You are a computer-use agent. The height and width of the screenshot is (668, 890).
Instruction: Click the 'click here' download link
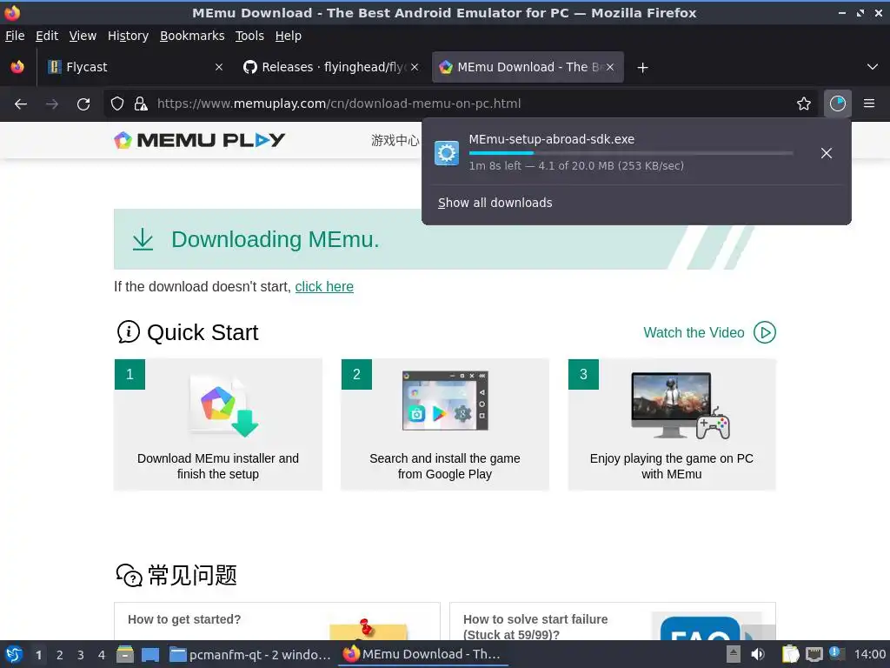[x=324, y=286]
